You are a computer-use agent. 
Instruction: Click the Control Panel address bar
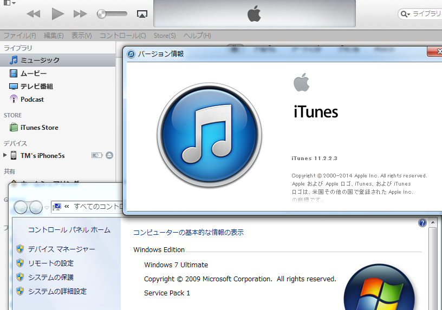click(87, 207)
